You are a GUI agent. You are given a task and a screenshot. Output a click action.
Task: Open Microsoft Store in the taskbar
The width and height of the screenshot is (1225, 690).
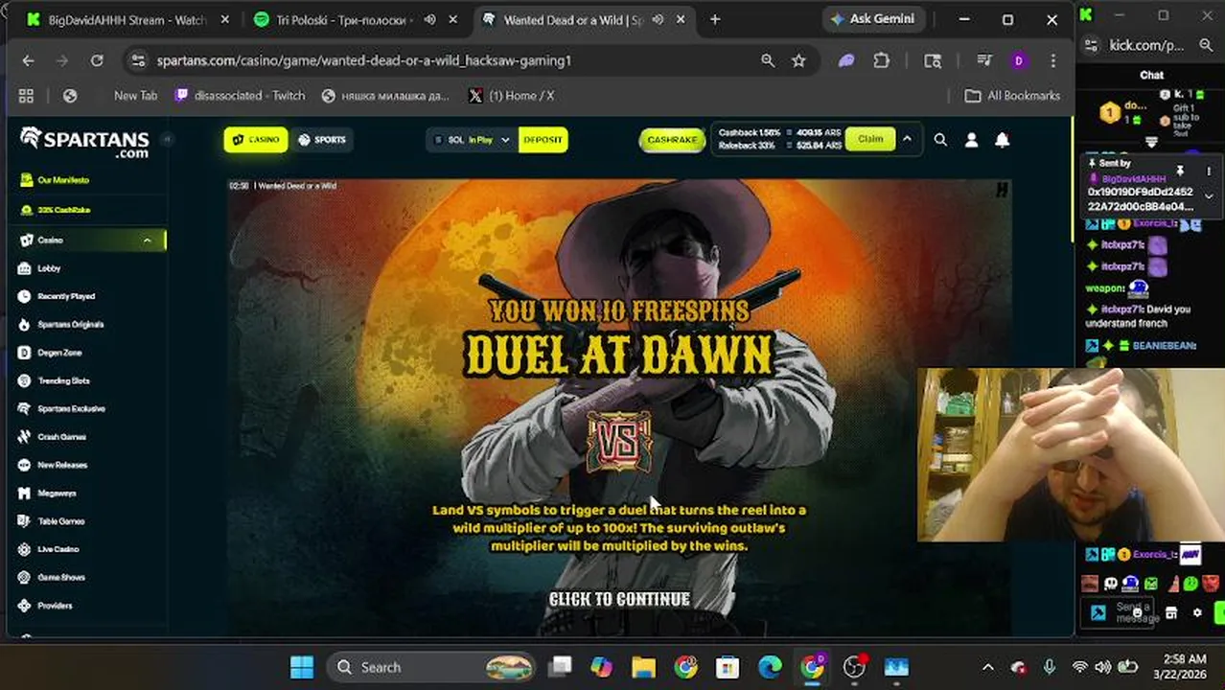[728, 667]
